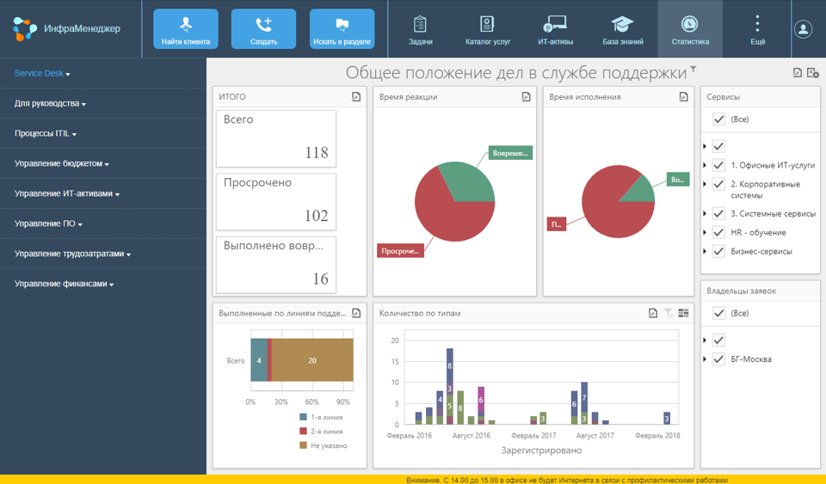Export the whole dashboard icon
This screenshot has width=826, height=484.
pyautogui.click(x=798, y=72)
